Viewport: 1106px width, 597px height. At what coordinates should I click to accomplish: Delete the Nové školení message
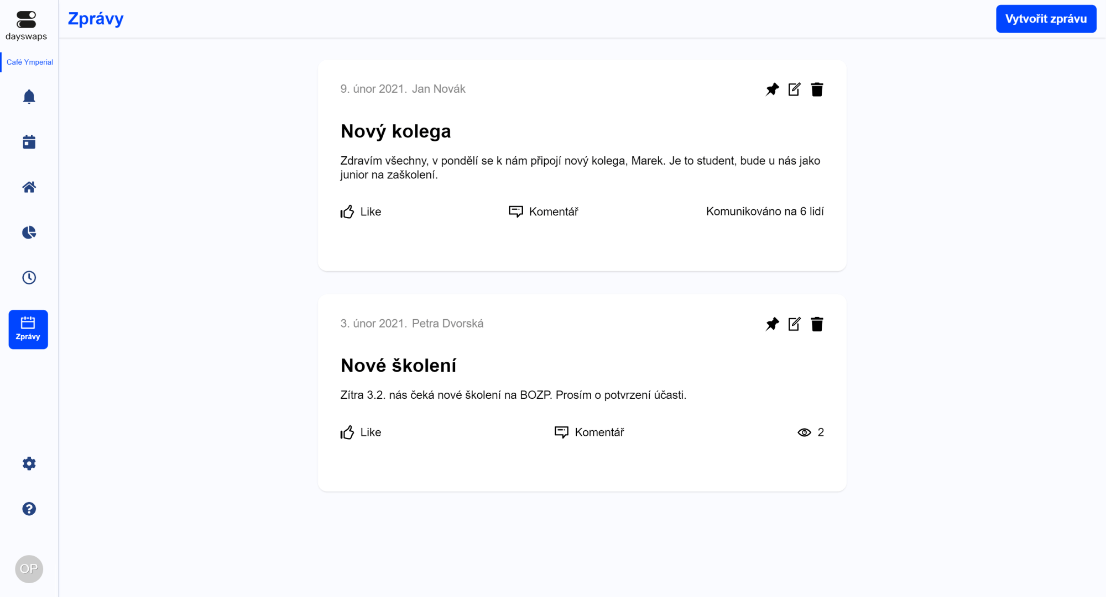click(x=817, y=324)
